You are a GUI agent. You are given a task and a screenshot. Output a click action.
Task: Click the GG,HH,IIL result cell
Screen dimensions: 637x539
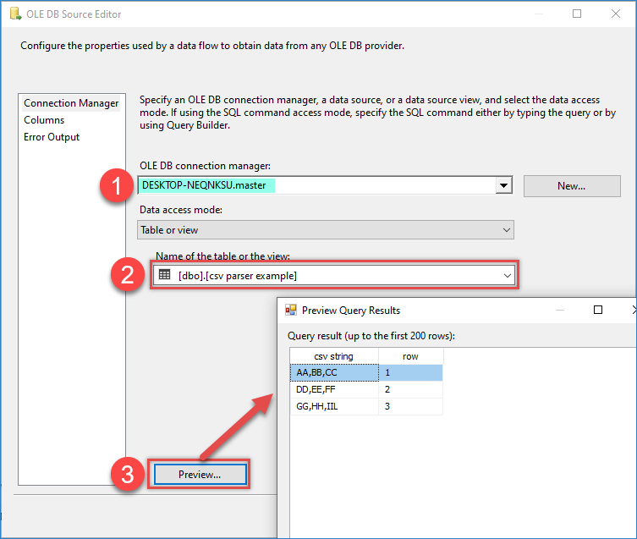(x=333, y=407)
